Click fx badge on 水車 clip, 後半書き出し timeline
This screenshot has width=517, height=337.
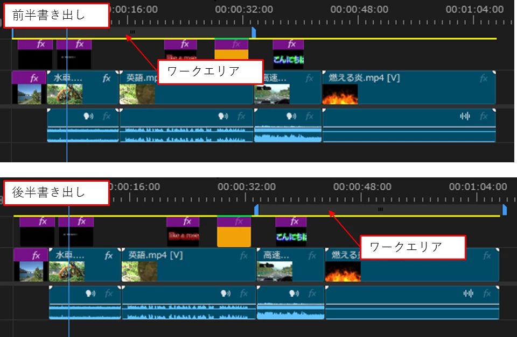click(108, 256)
